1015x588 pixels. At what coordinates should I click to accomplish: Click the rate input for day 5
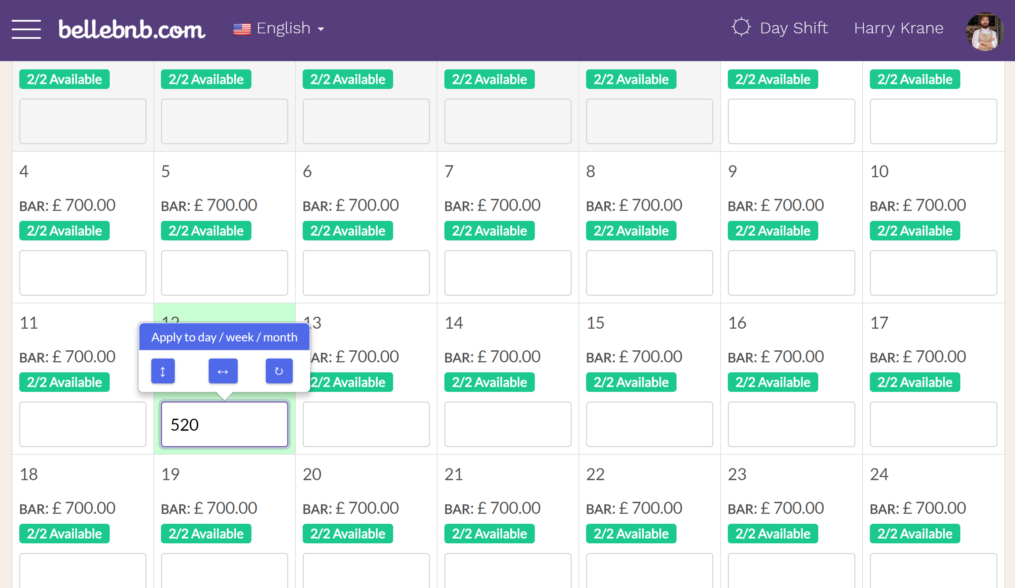(224, 273)
